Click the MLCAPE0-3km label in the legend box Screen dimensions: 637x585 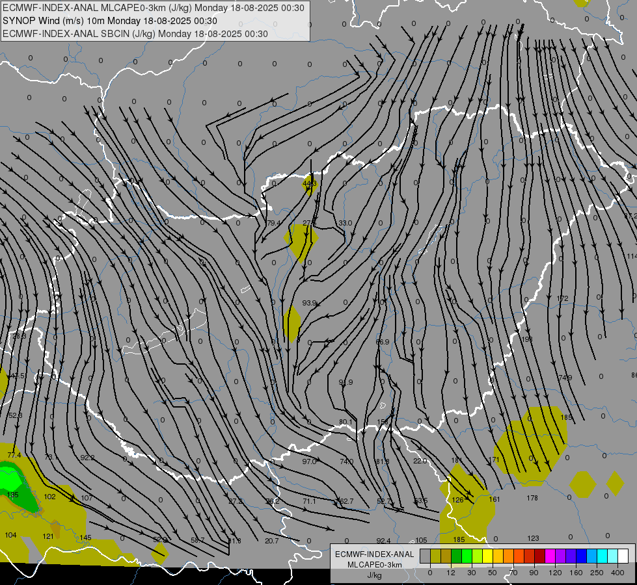(375, 565)
